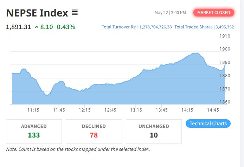
Task: Click the 14:15 time axis marker
Action: point(187,110)
